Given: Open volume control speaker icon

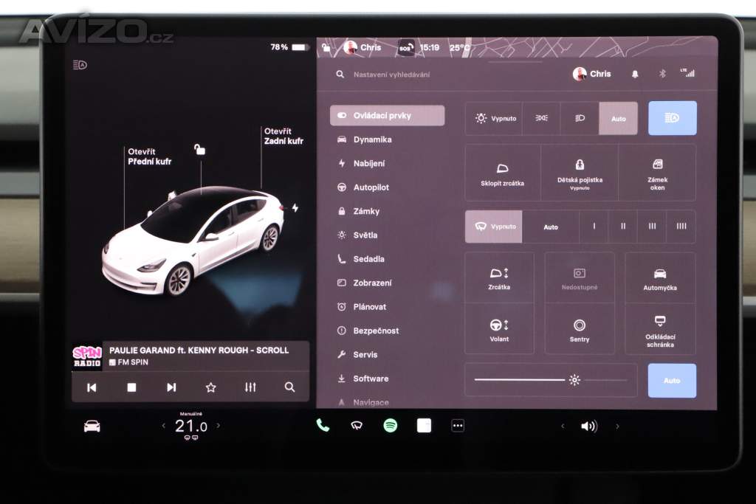Looking at the screenshot, I should pos(588,427).
